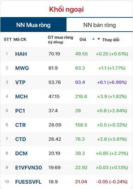Click GT mua ròng column header
The width and height of the screenshot is (133, 189).
pyautogui.click(x=60, y=39)
